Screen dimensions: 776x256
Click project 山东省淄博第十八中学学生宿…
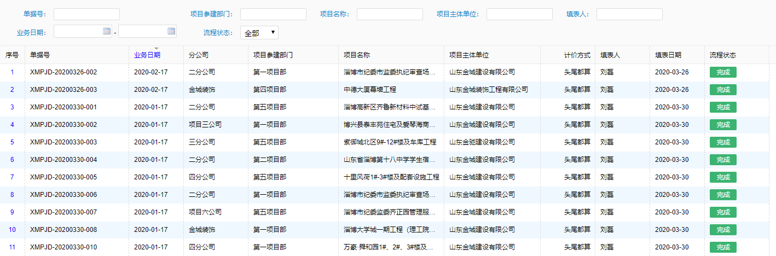[x=390, y=160]
